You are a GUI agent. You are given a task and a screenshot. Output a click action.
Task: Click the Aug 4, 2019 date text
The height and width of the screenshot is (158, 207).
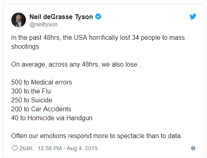click(x=82, y=148)
